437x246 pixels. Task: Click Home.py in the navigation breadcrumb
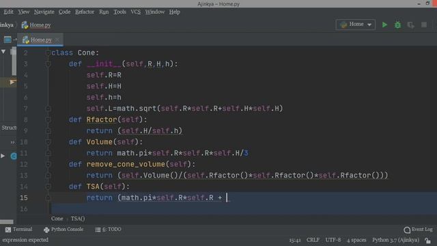coord(40,25)
